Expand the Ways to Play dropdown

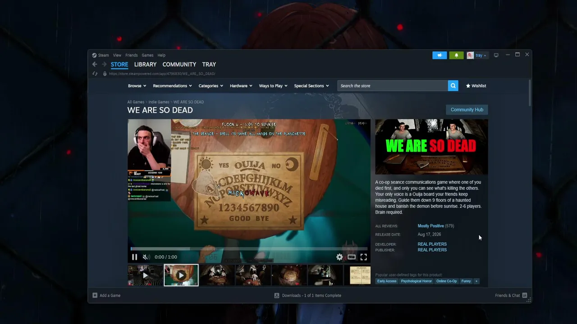[x=273, y=86]
